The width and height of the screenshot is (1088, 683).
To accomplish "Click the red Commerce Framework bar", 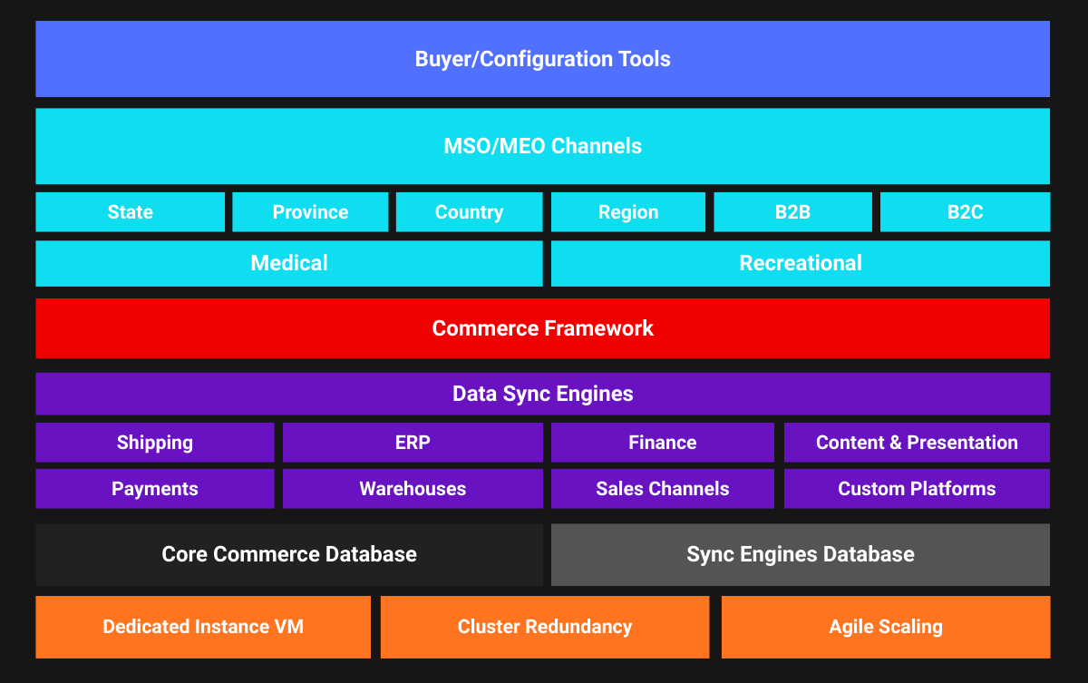I will click(x=543, y=328).
